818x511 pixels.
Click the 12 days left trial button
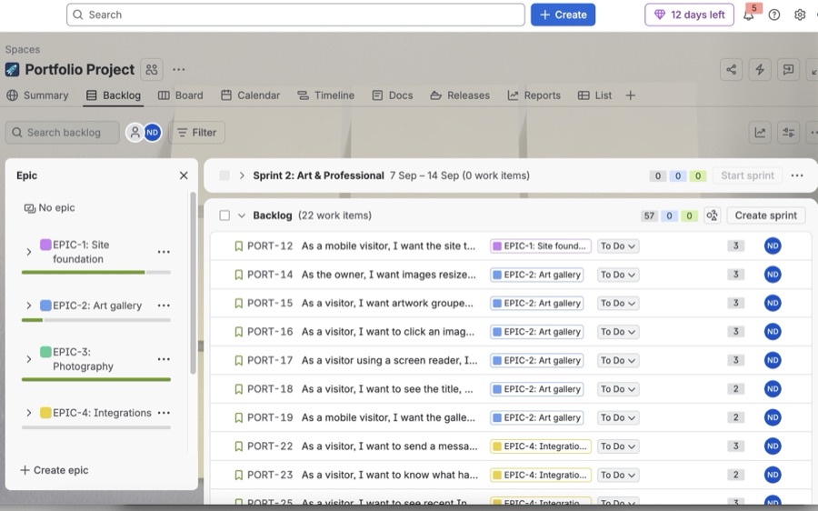coord(689,15)
